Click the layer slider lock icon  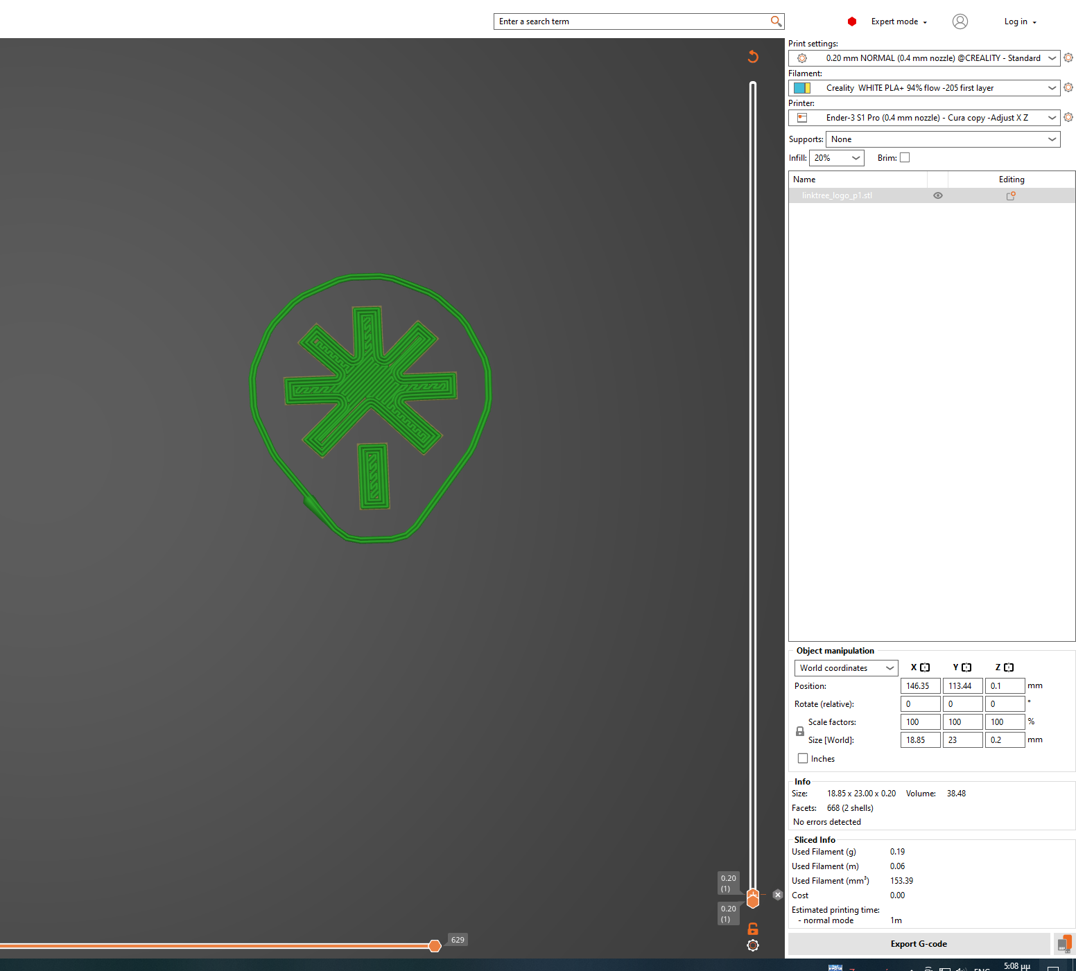click(753, 929)
